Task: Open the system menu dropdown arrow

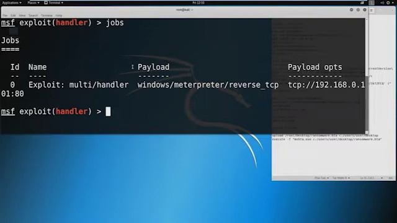Action: pyautogui.click(x=393, y=2)
